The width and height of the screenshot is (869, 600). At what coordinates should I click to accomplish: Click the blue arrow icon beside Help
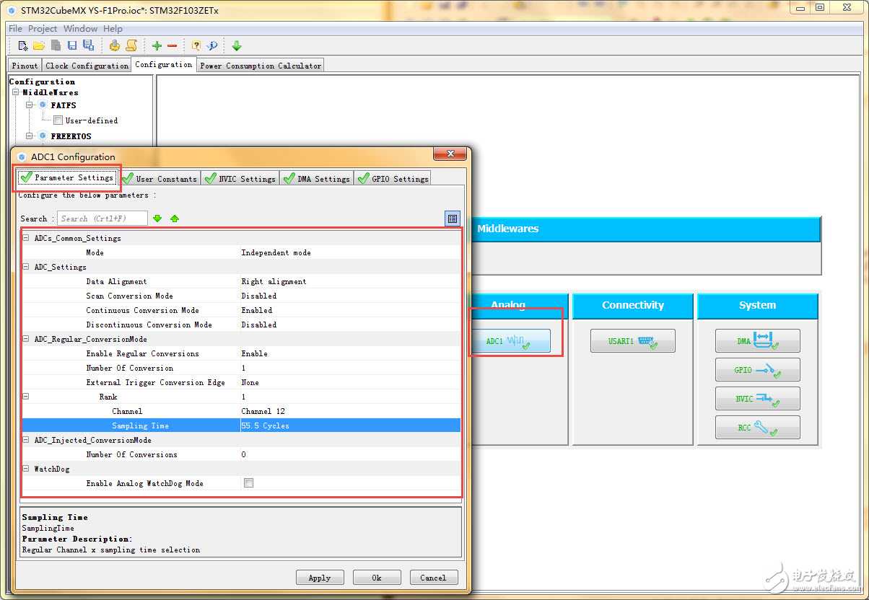[x=212, y=45]
